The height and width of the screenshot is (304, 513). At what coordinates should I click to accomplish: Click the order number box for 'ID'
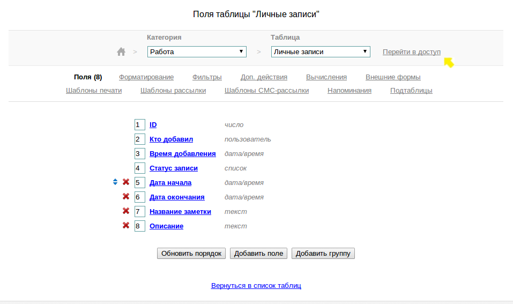point(139,125)
